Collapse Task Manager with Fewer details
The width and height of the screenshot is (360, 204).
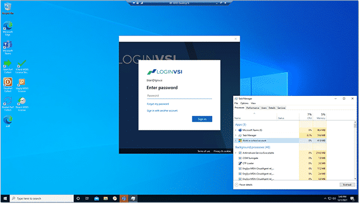tap(244, 185)
